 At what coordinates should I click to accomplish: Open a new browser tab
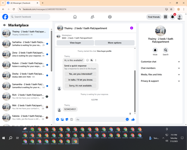pyautogui.click(x=43, y=3)
